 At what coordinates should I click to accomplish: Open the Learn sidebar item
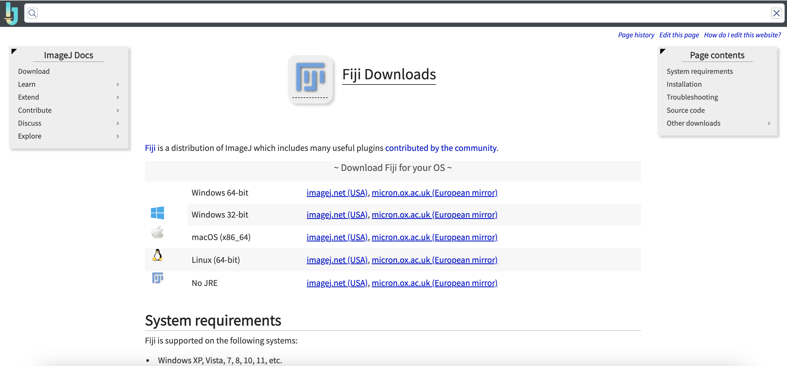click(27, 84)
